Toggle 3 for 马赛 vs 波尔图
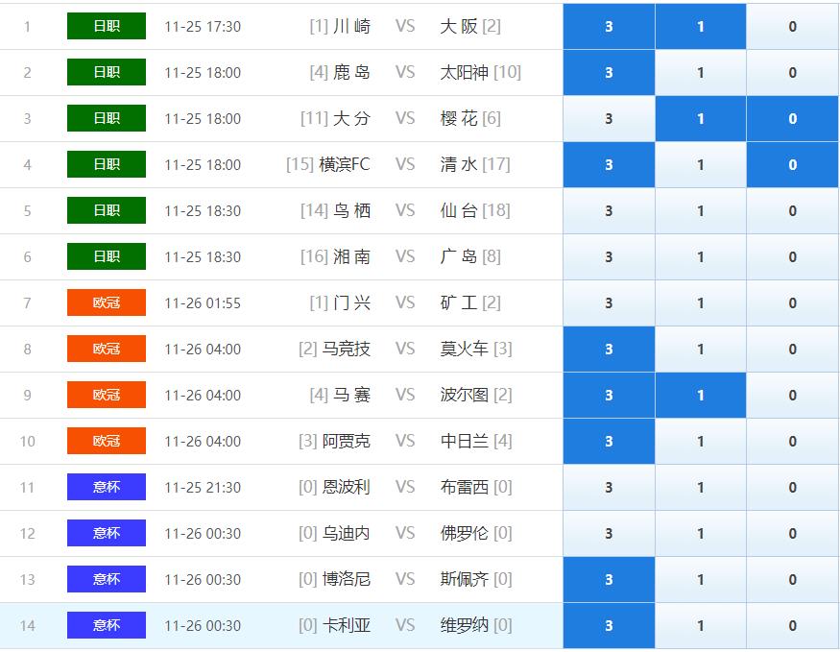 click(x=609, y=396)
